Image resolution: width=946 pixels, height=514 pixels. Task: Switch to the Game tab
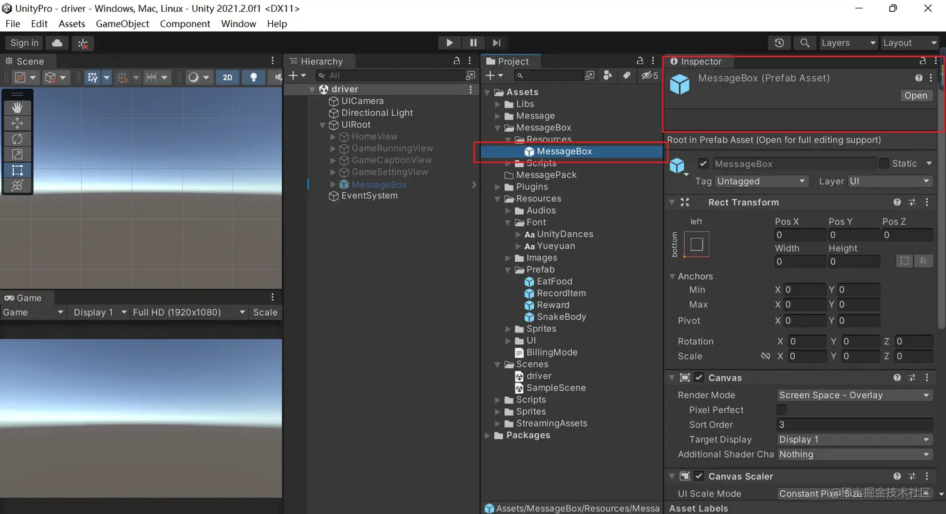tap(23, 298)
